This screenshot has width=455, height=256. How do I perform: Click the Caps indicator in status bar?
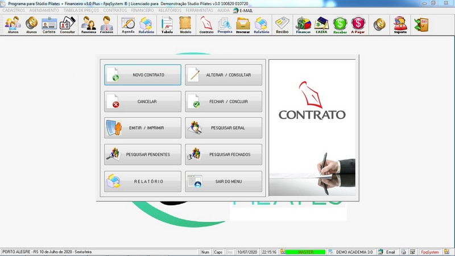218,252
